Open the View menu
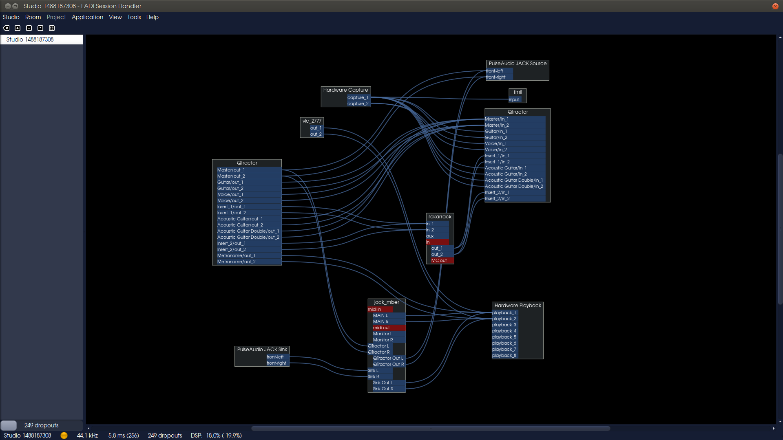Viewport: 783px width, 440px height. (x=115, y=17)
